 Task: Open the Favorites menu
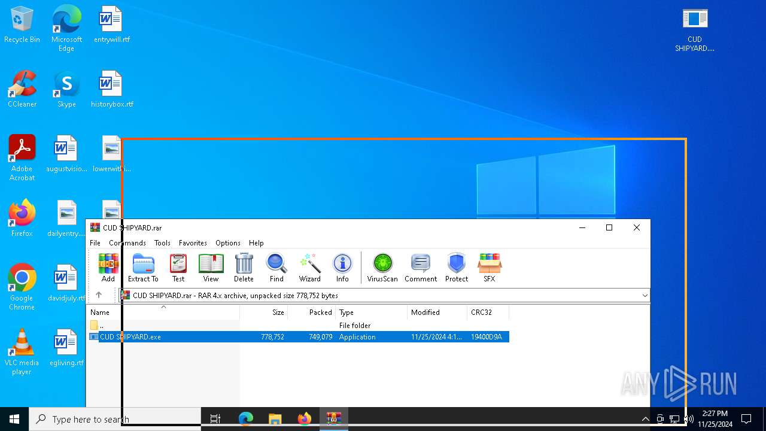(x=193, y=243)
